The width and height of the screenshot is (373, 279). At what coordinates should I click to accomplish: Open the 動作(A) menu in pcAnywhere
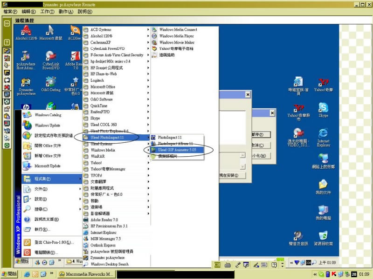click(66, 12)
